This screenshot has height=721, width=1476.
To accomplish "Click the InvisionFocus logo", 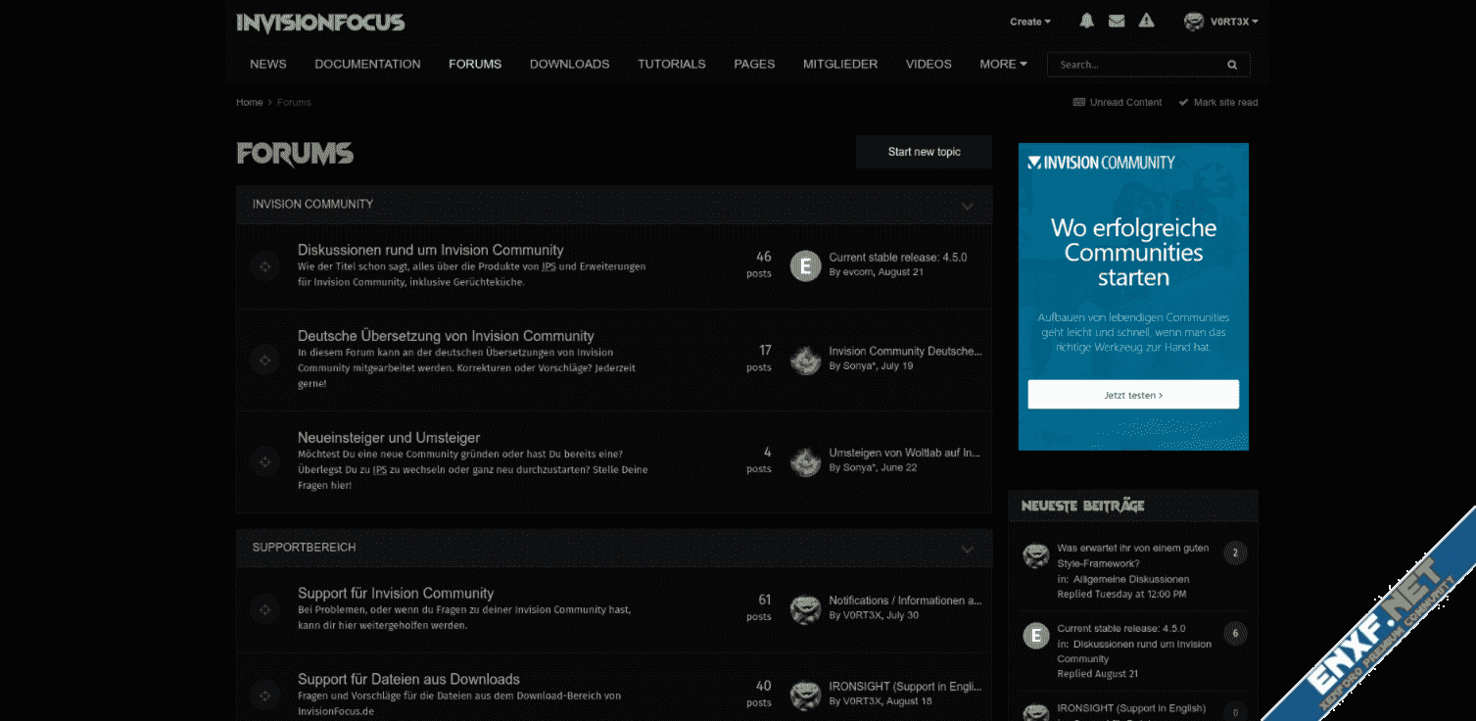I will pyautogui.click(x=320, y=23).
